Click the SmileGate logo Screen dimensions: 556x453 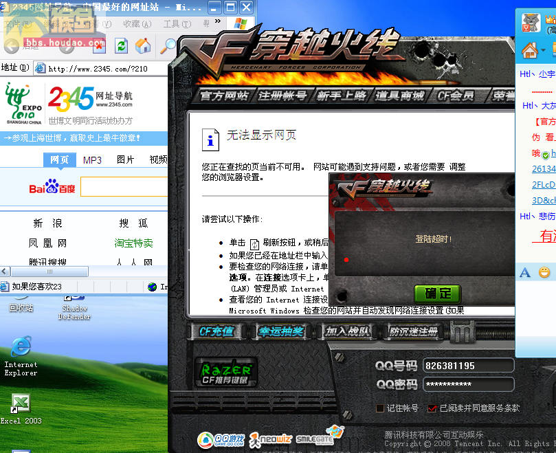318,436
